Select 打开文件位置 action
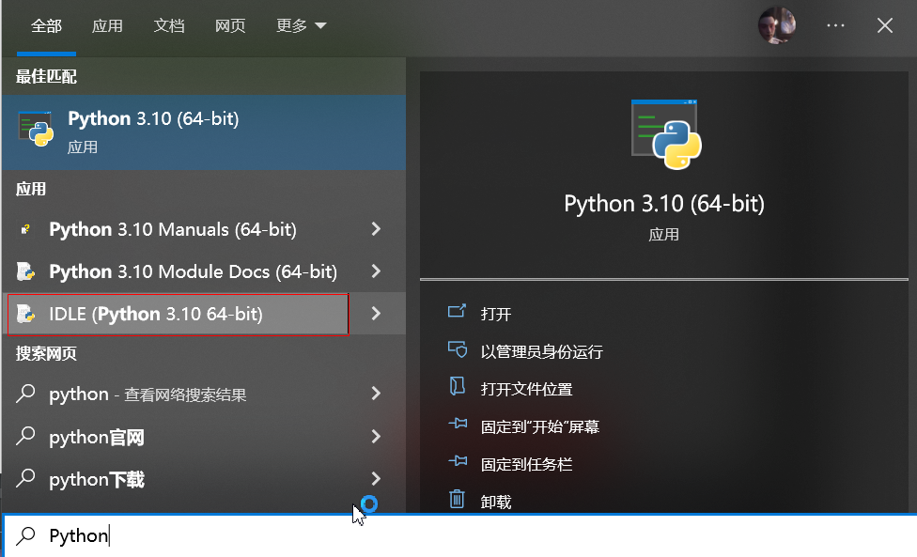917x557 pixels. coord(526,389)
